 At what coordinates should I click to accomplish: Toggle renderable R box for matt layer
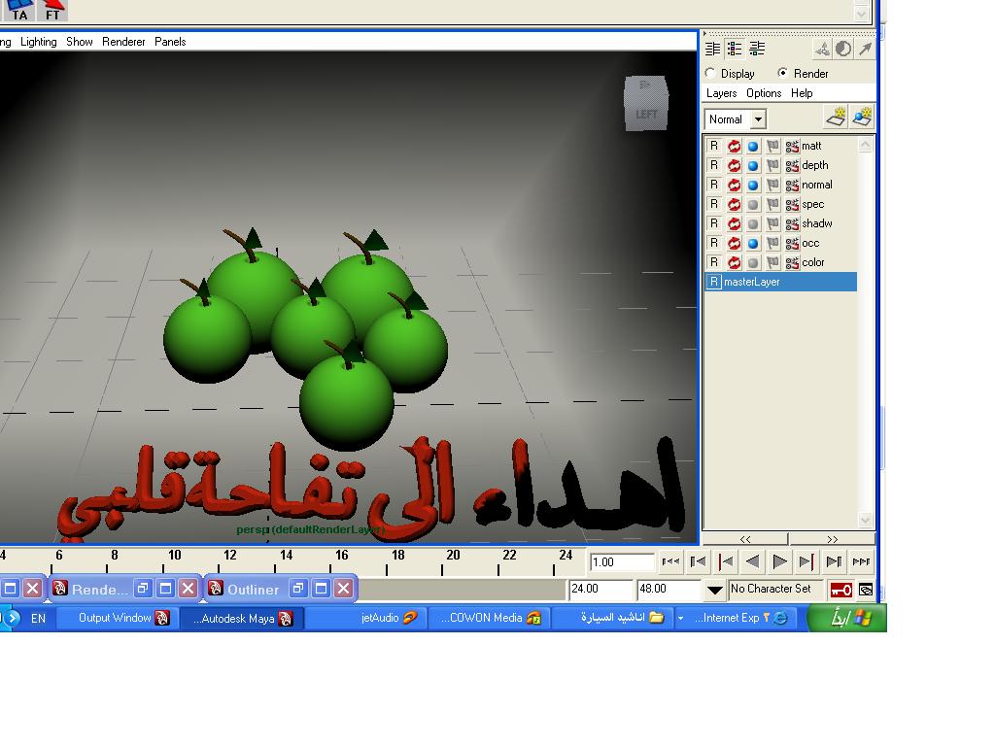point(714,146)
